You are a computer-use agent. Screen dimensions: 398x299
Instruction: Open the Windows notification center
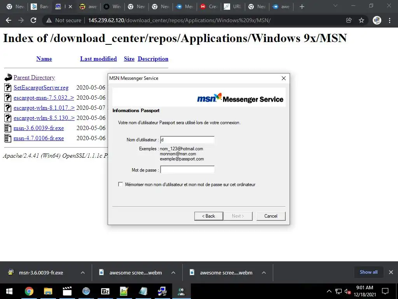point(385,291)
